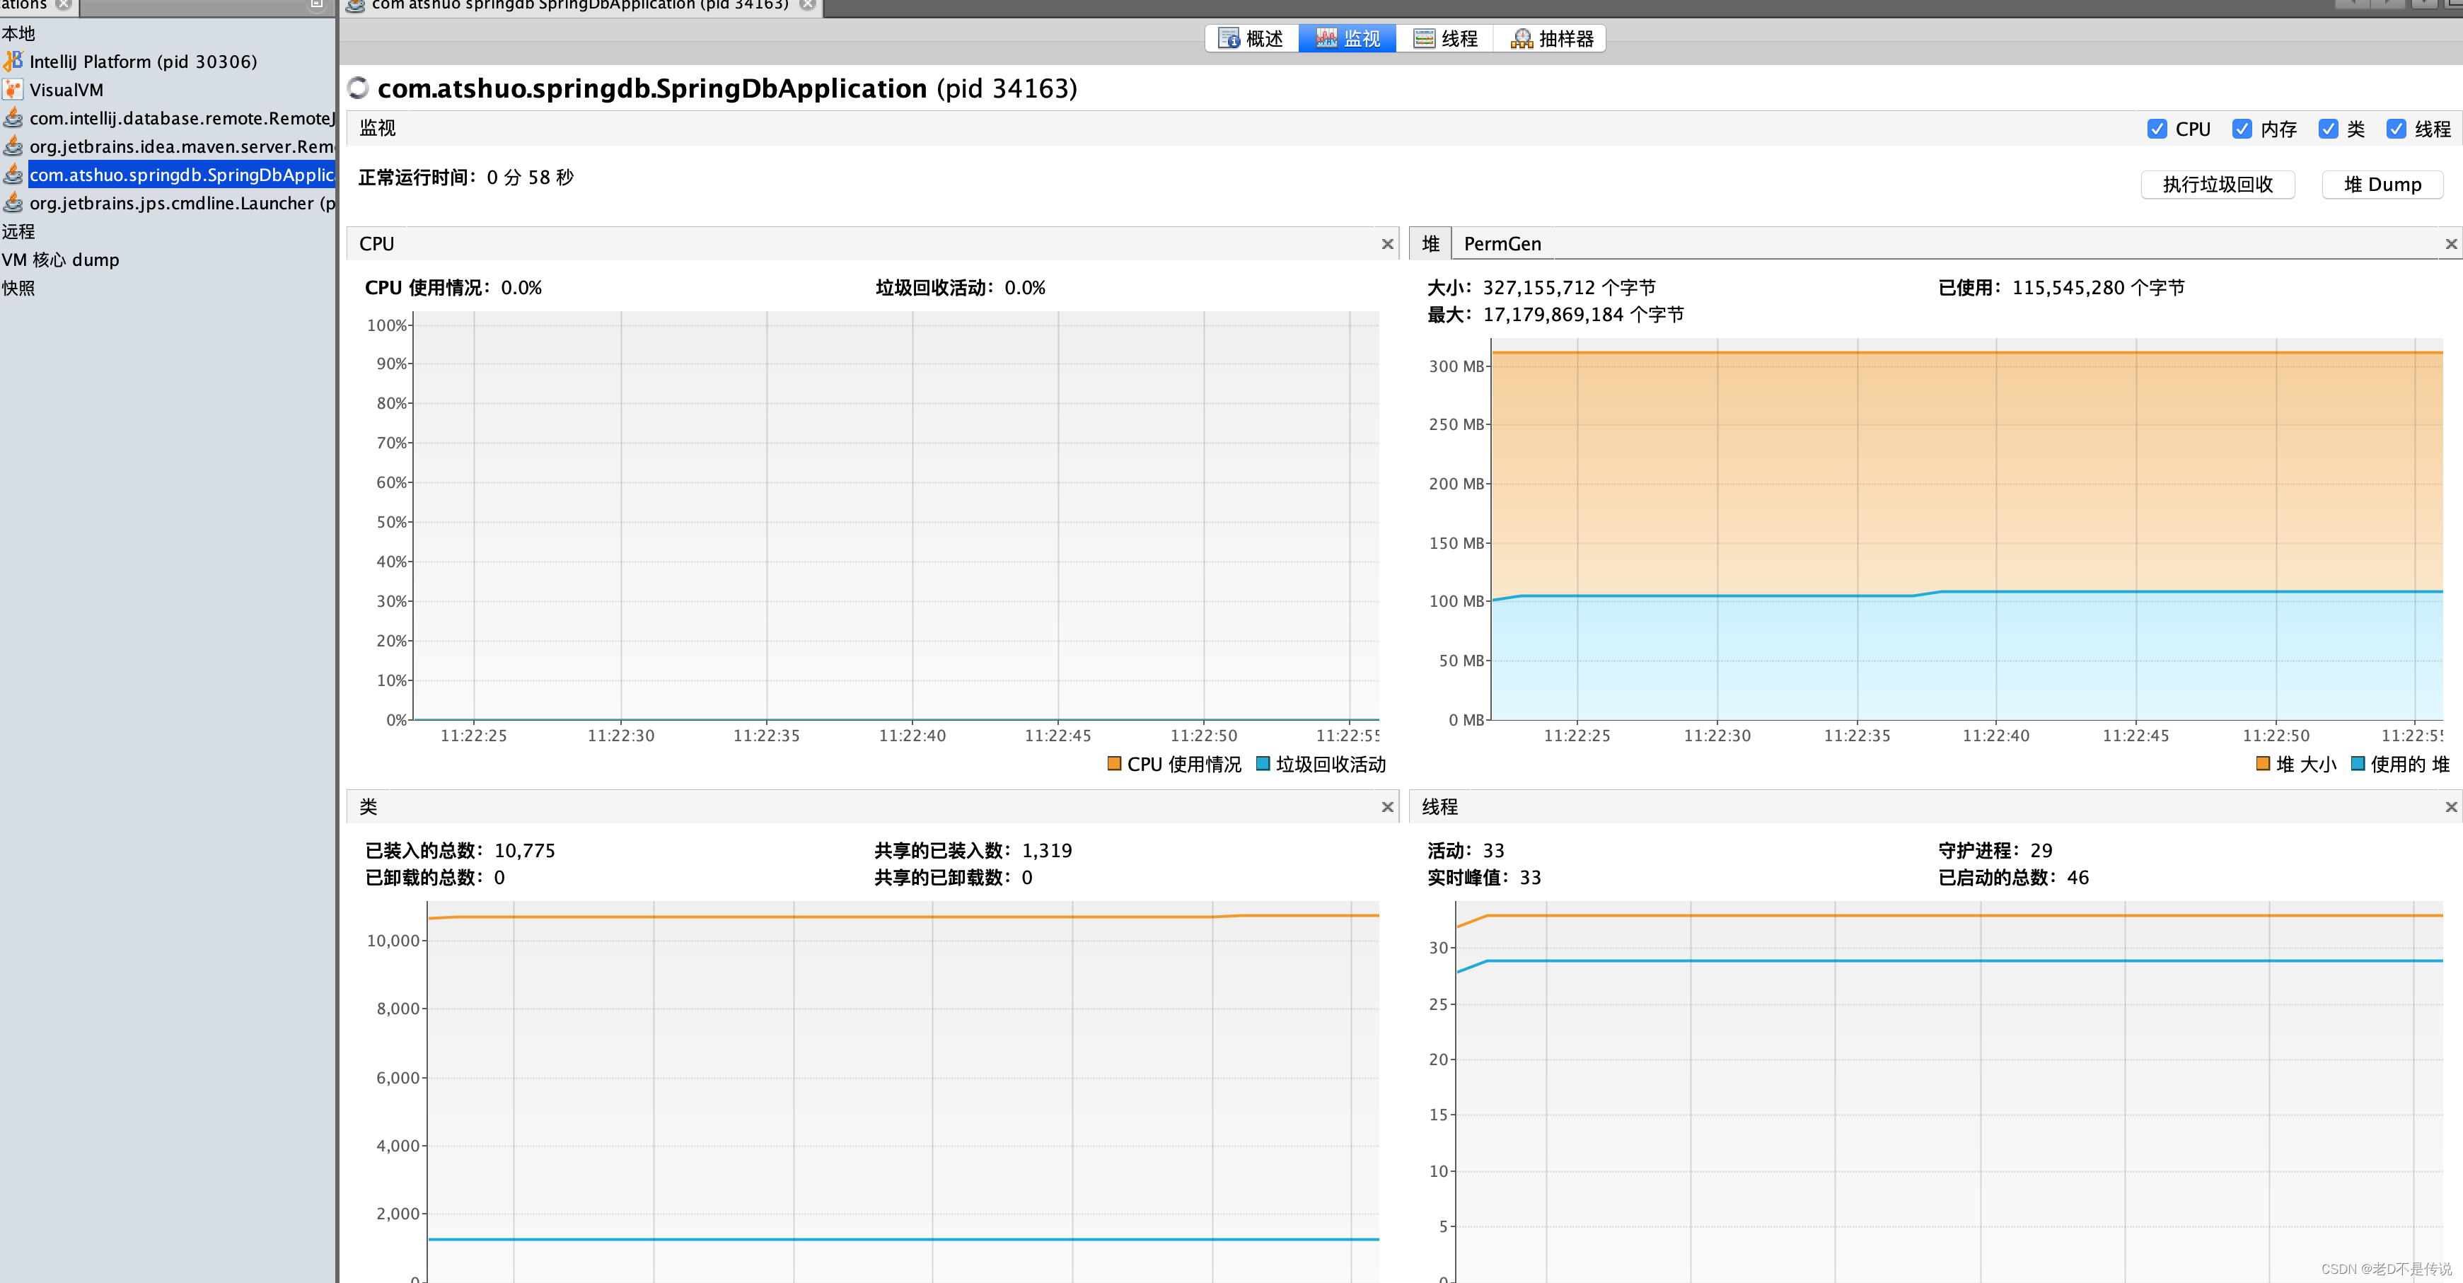Click the '已装入的总数: 10,775' class count
The image size is (2463, 1283).
460,851
